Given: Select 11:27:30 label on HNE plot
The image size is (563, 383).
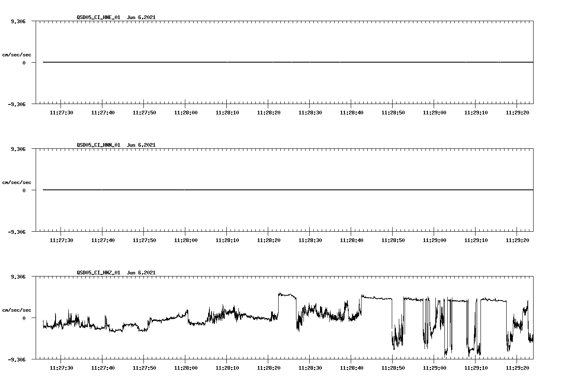Looking at the screenshot, I should (x=61, y=113).
